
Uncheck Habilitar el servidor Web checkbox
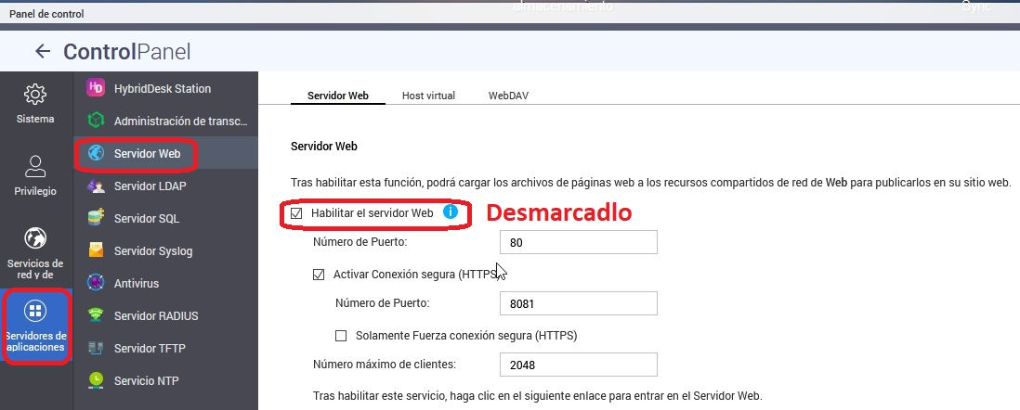(x=297, y=213)
